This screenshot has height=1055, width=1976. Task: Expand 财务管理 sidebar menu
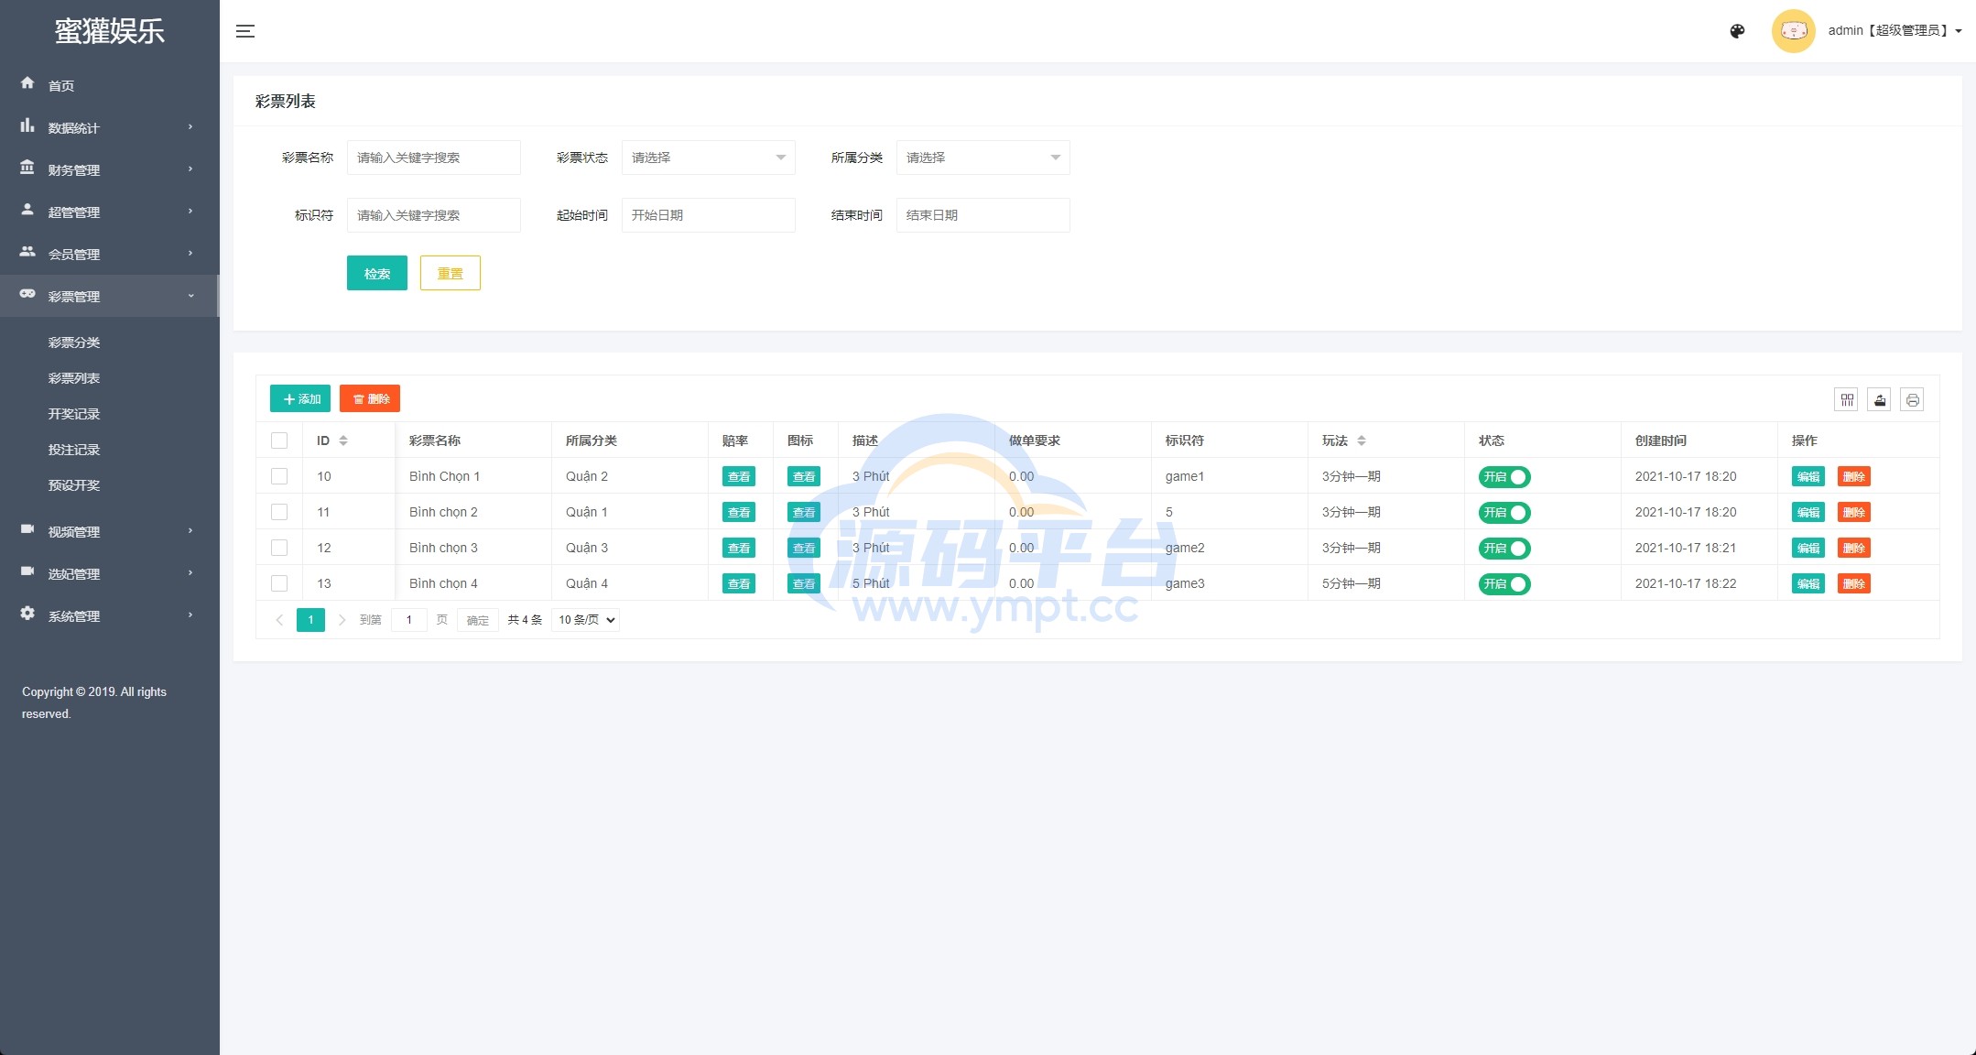pyautogui.click(x=109, y=169)
